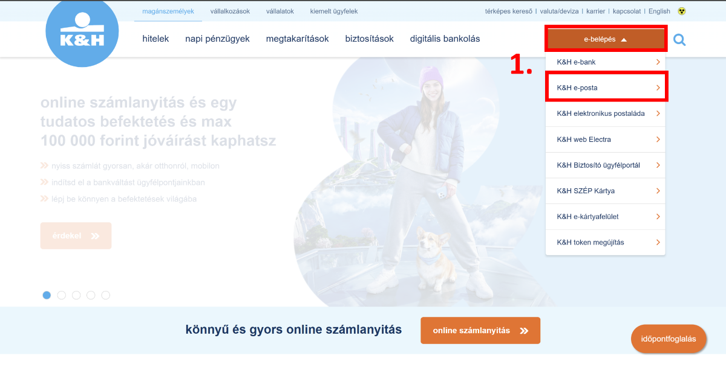
Task: Open the kapcsolat link
Action: tap(627, 11)
